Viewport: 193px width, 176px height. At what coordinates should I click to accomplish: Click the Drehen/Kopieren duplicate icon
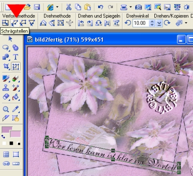pyautogui.click(x=179, y=23)
